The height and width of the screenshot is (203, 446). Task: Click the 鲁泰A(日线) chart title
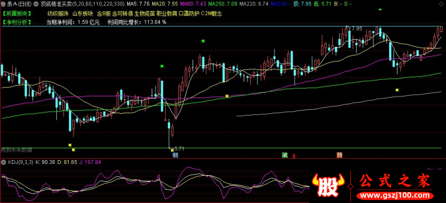pyautogui.click(x=17, y=4)
